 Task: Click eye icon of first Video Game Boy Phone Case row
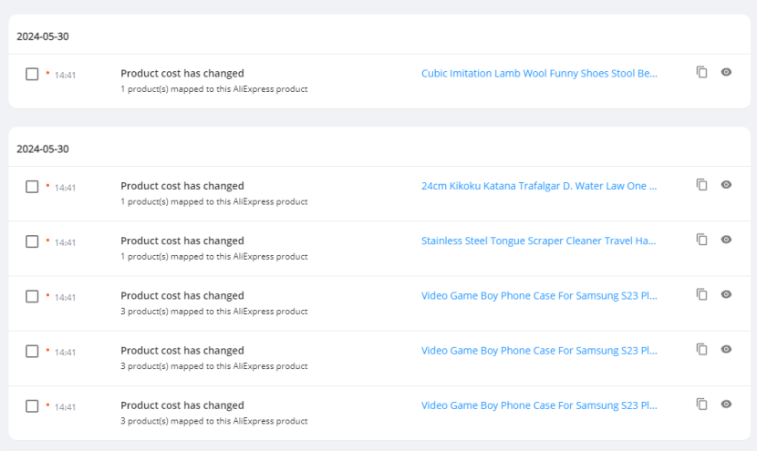(x=726, y=294)
